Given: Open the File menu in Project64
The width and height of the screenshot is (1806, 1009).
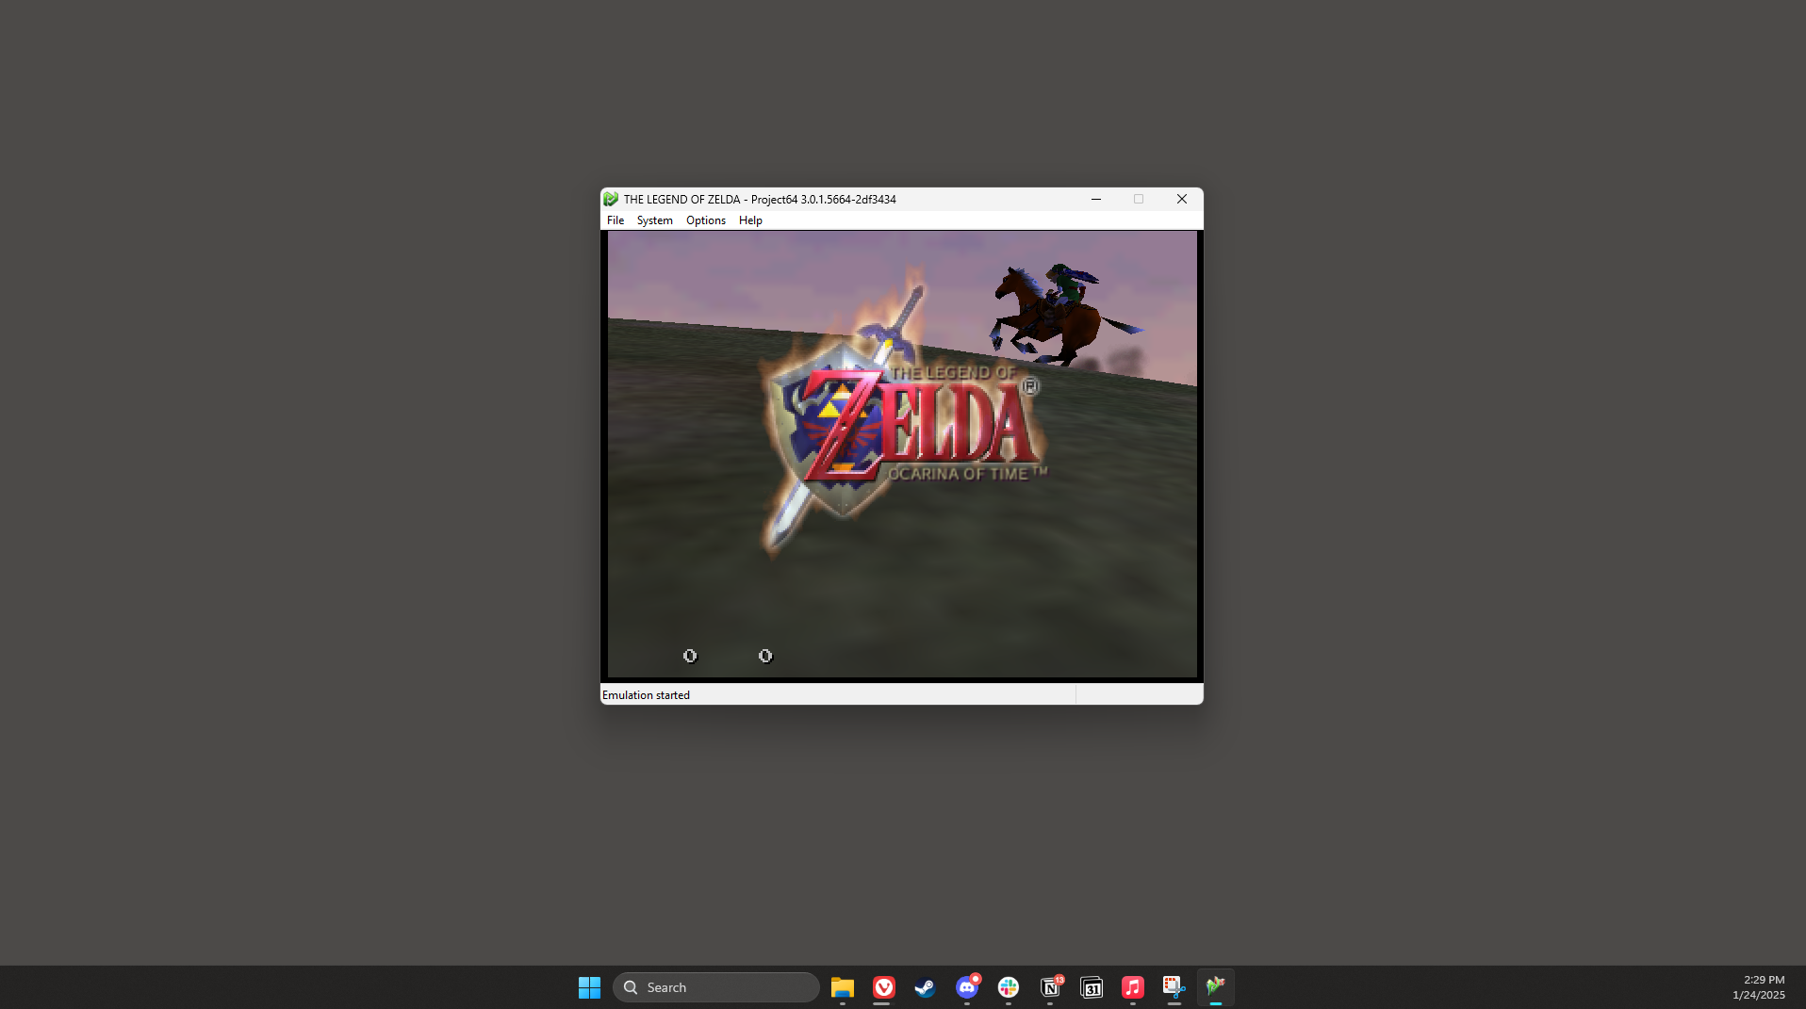Looking at the screenshot, I should (x=616, y=220).
